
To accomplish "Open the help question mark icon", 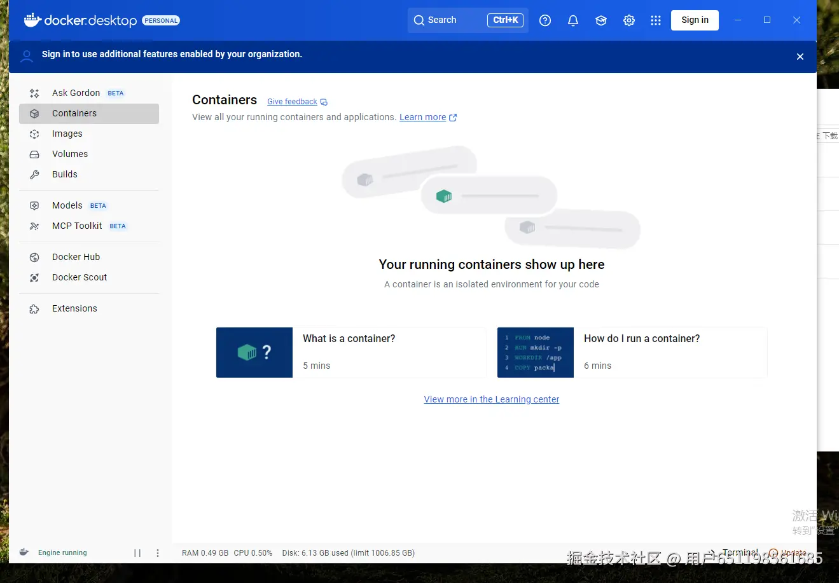I will [x=545, y=20].
